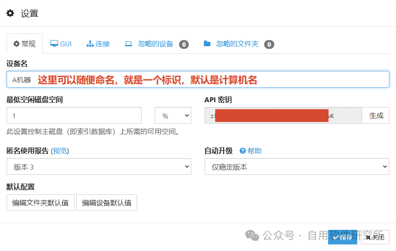Screen dimensions: 396x251
Task: Click the 0 badge next to 忽略的文件夹
Action: pyautogui.click(x=269, y=44)
